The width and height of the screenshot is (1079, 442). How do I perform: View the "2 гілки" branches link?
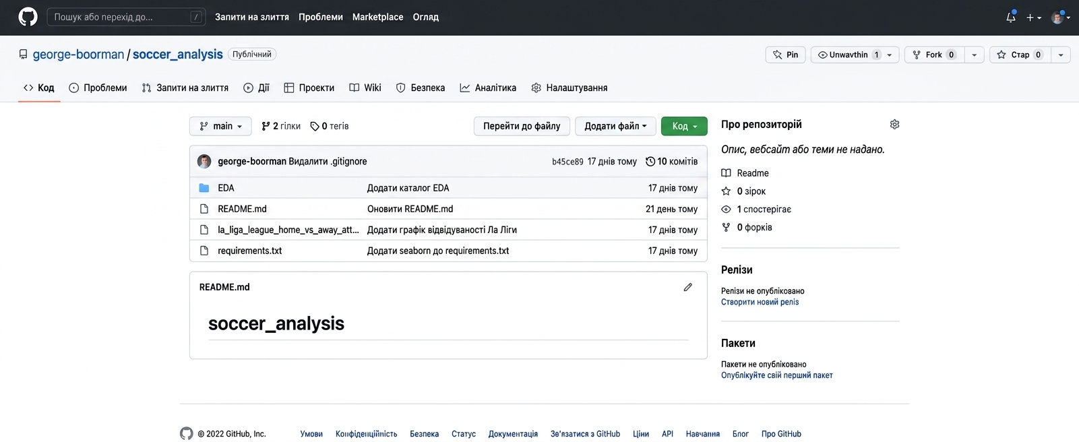[x=281, y=126]
